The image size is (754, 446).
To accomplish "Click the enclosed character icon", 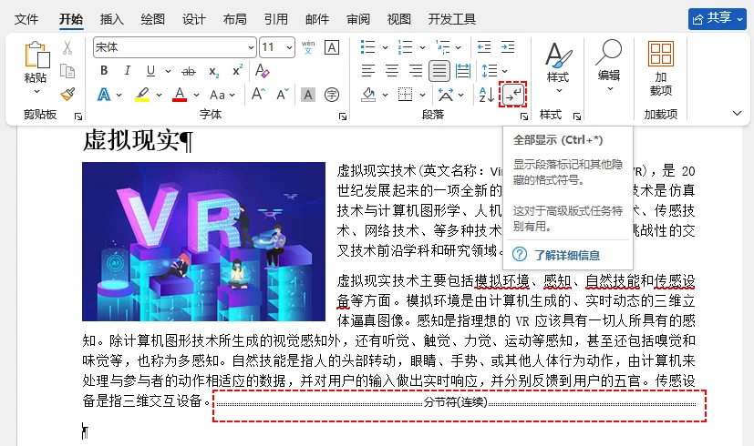I will click(332, 95).
